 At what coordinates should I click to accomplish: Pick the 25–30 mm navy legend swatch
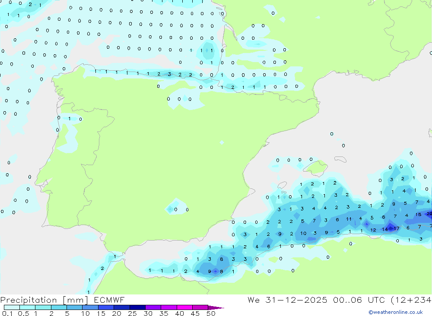(x=137, y=307)
